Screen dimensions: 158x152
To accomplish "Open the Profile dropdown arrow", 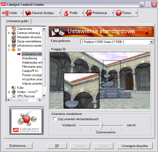I will coord(83,13).
